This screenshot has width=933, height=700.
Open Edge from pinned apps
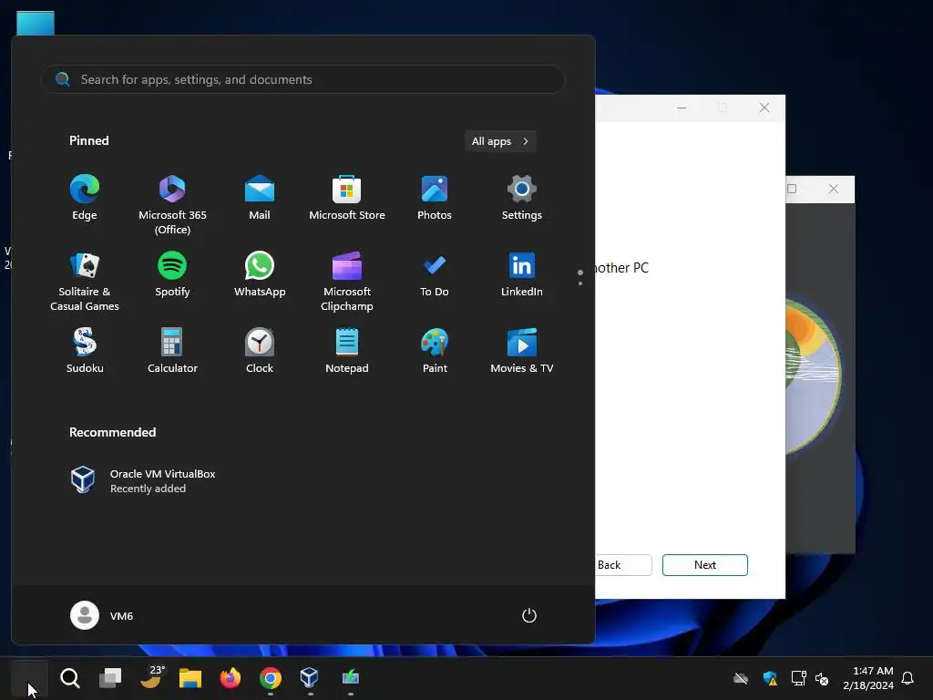[85, 198]
